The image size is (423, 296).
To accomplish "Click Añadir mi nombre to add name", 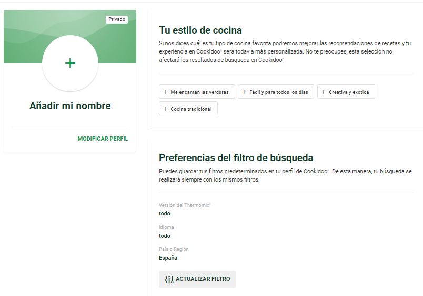I will (70, 106).
